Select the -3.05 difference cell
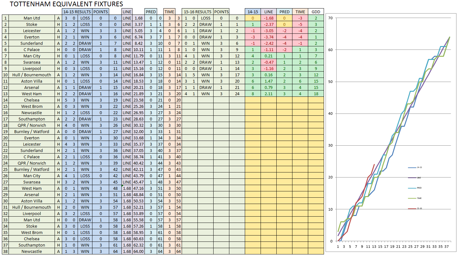This screenshot has width=459, height=256. [x=268, y=31]
